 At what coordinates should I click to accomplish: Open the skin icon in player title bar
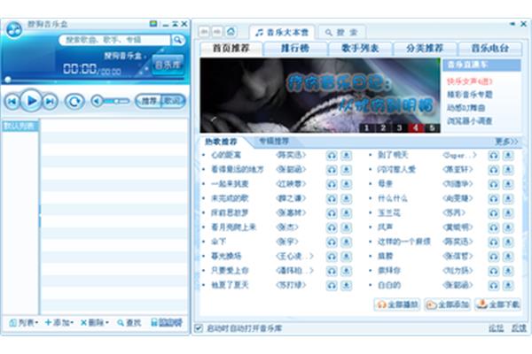153,24
